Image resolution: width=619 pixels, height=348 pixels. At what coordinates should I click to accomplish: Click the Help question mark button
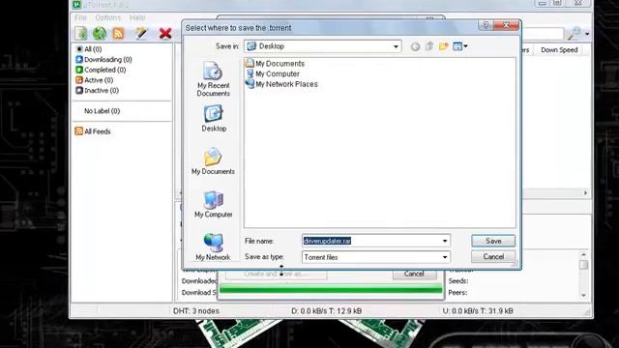click(486, 25)
